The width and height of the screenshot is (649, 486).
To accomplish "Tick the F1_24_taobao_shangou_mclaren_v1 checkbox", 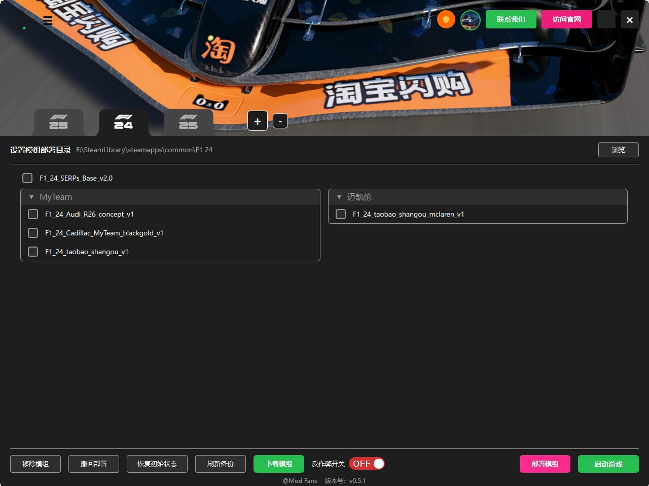I will coord(341,214).
